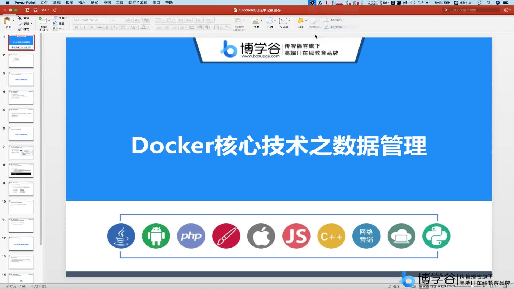
Task: Click the Cut (剪切) scissors icon
Action: pyautogui.click(x=20, y=18)
